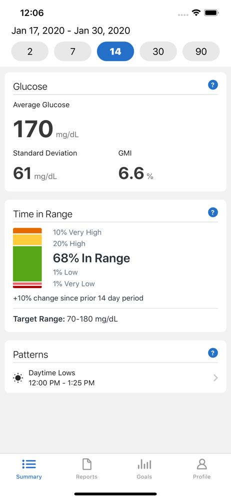Expand Daytime Lows pattern chevron

[x=215, y=378]
